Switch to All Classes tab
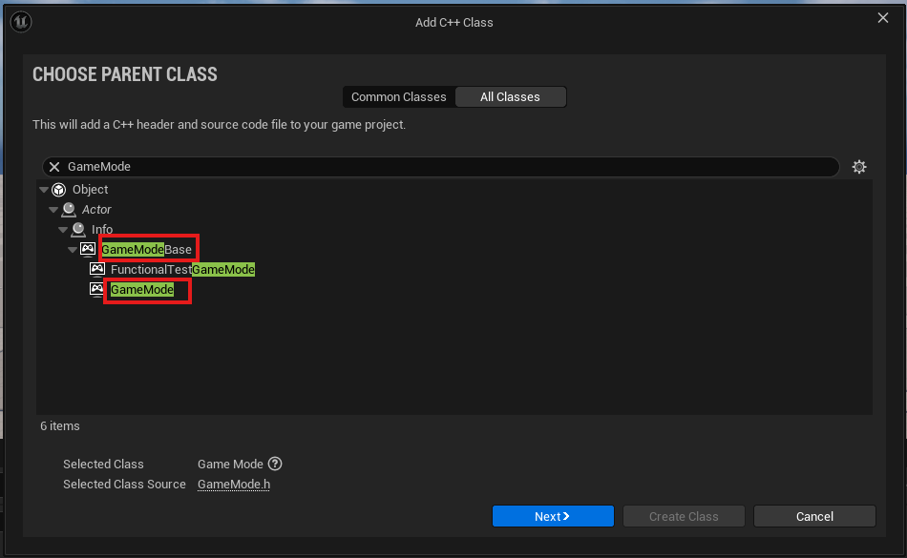Screen dimensions: 907x558 (510, 97)
